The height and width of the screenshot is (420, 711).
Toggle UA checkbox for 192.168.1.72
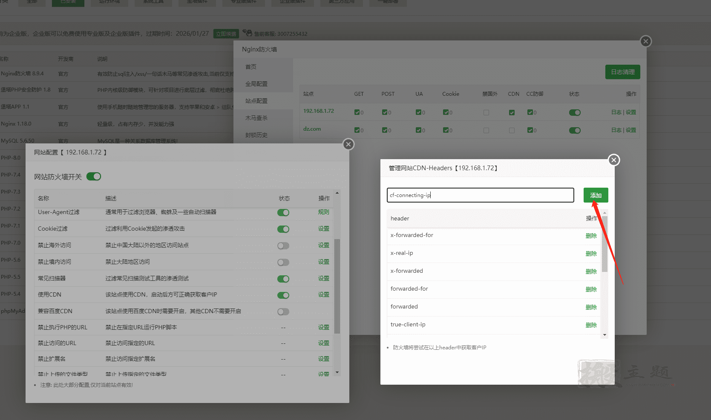418,112
